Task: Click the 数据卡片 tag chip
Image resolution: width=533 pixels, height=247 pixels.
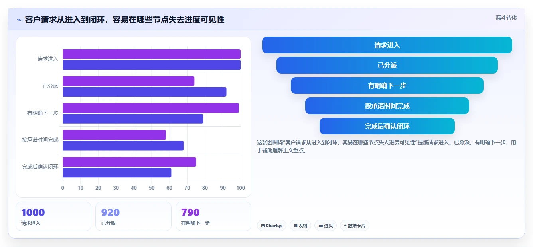Action: 355,226
